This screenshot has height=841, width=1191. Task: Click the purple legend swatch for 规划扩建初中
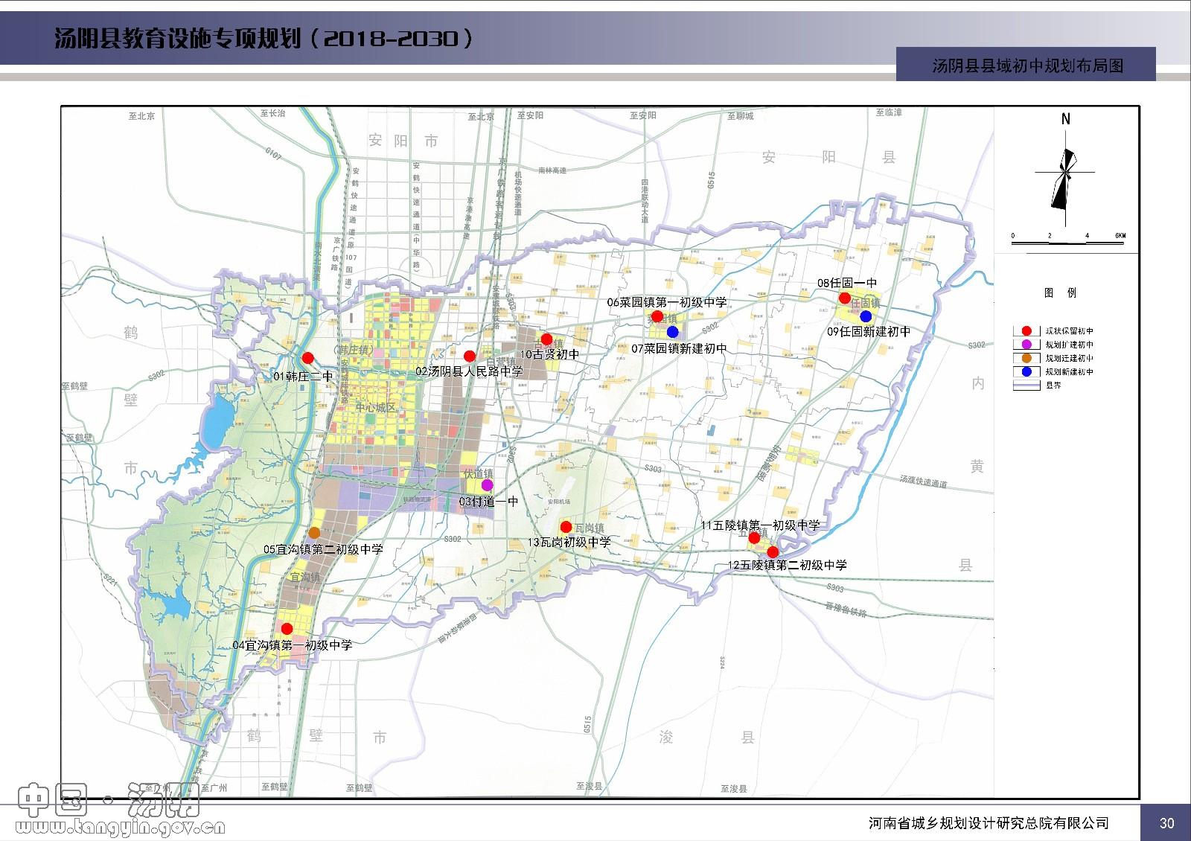pos(1027,345)
